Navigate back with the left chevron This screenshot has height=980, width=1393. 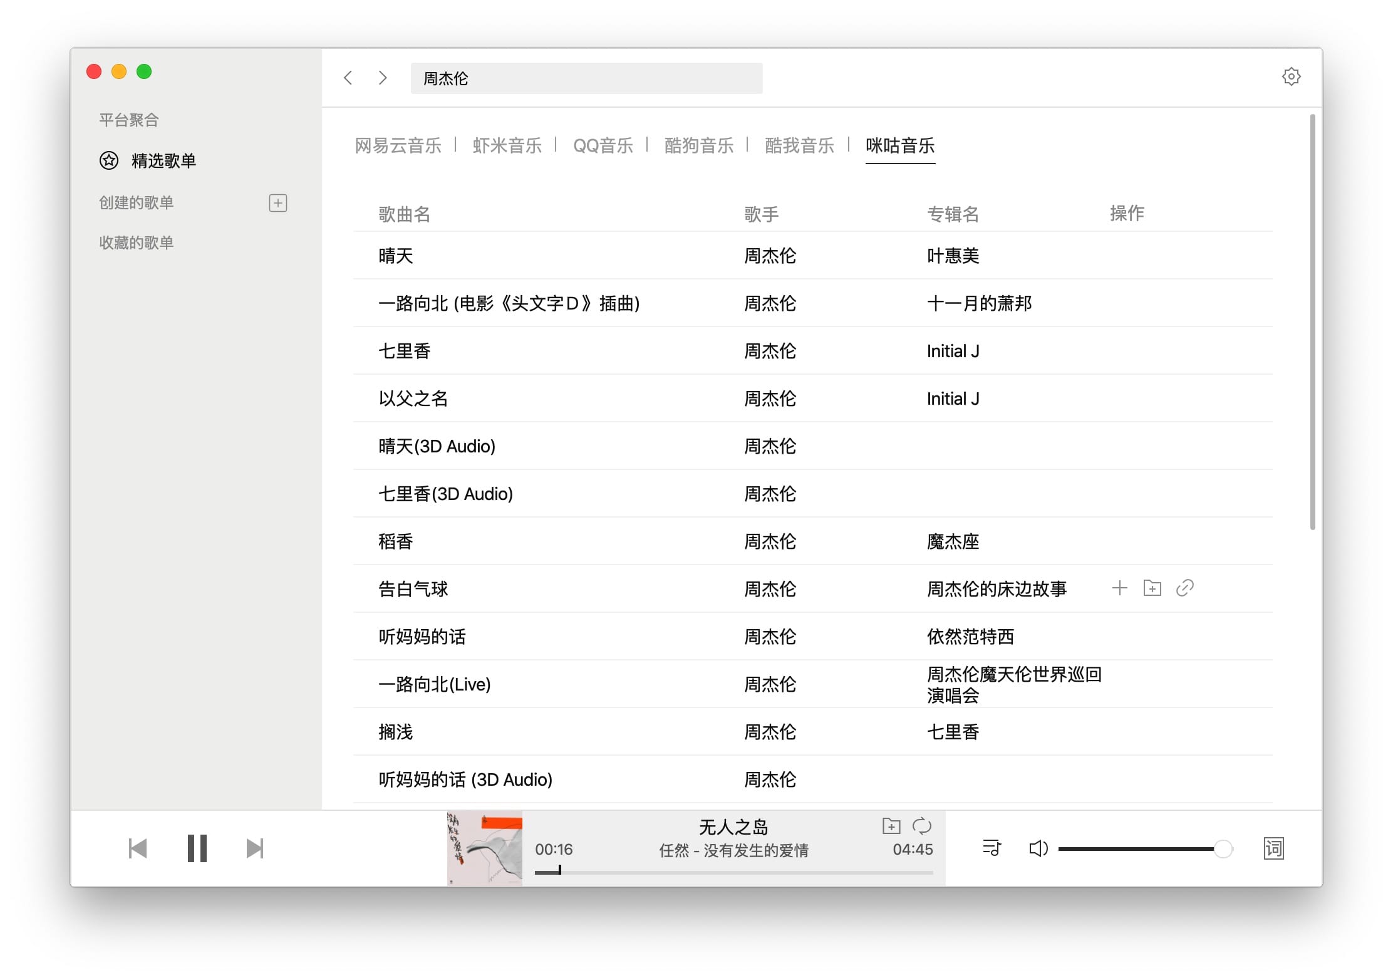point(348,78)
